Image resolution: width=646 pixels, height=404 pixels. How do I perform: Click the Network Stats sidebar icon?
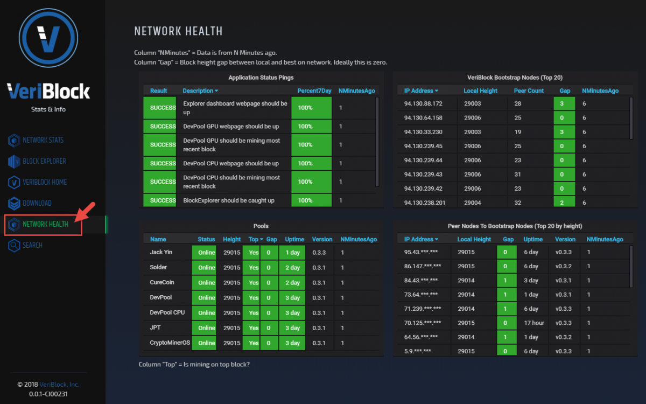click(x=14, y=140)
